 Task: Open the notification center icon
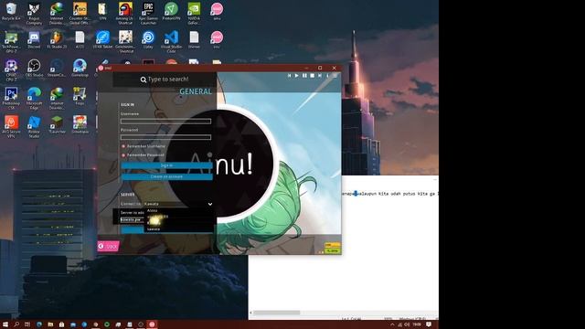(429, 324)
